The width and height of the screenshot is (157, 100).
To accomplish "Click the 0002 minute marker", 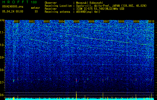I will tap(32, 21).
